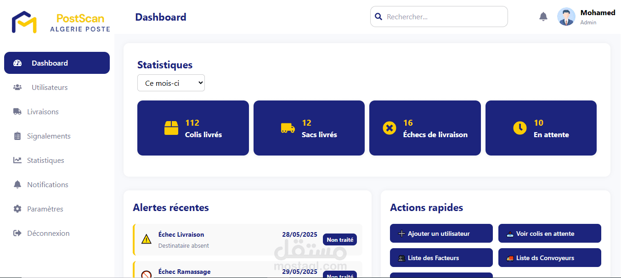
Task: Select Signalements in the sidebar
Action: 57,136
